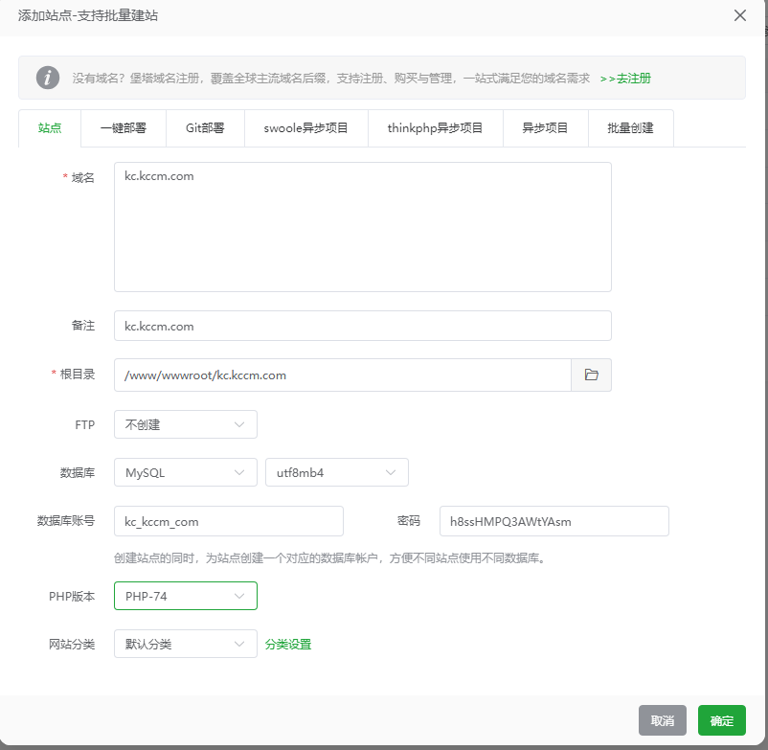
Task: Open the 批量创建 tab
Action: tap(631, 128)
